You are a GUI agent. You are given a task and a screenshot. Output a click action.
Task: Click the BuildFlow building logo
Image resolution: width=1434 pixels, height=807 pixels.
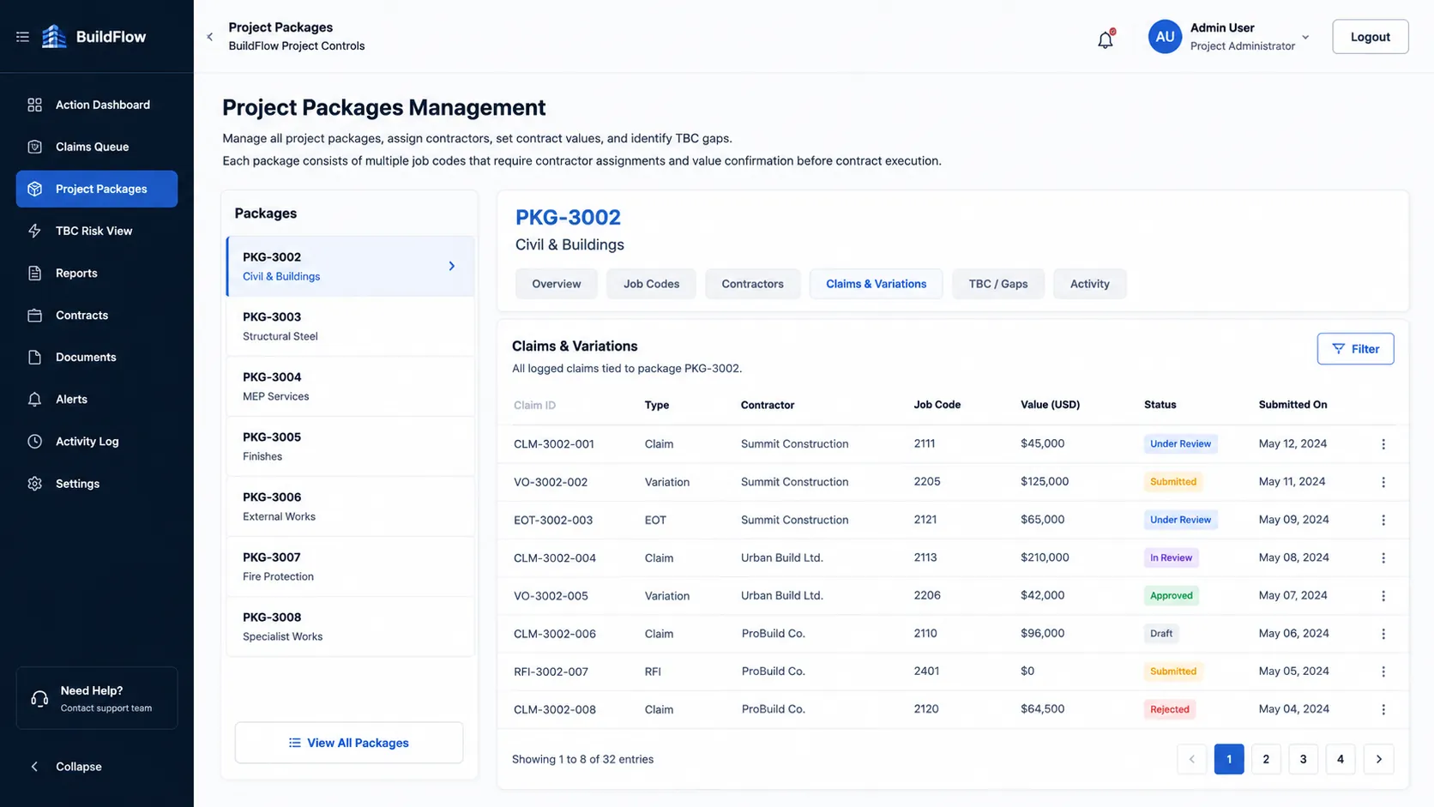pyautogui.click(x=54, y=36)
